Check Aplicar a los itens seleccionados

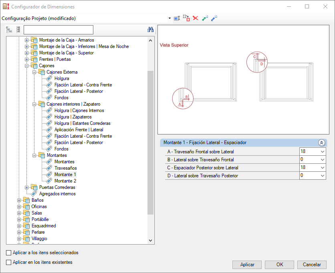[8, 253]
